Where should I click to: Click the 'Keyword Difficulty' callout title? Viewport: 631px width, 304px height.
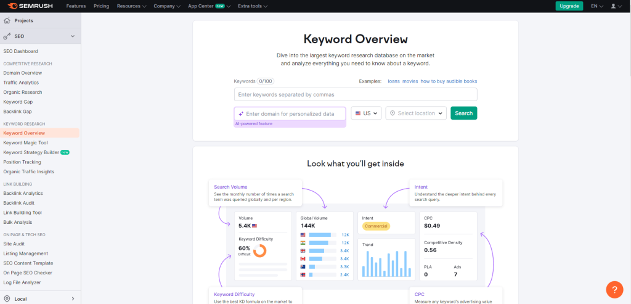234,294
